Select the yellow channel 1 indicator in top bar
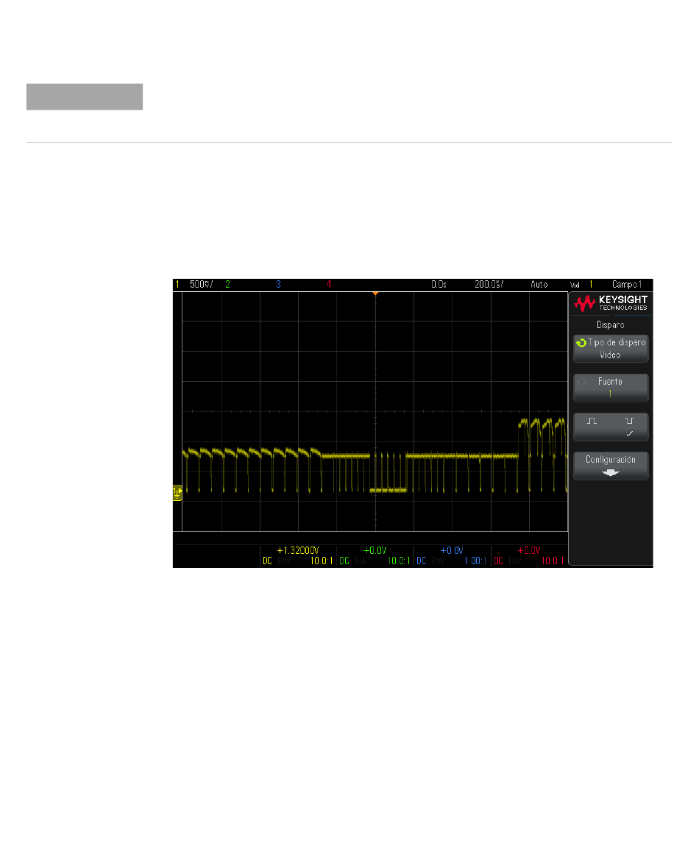699x857 pixels. click(x=177, y=284)
